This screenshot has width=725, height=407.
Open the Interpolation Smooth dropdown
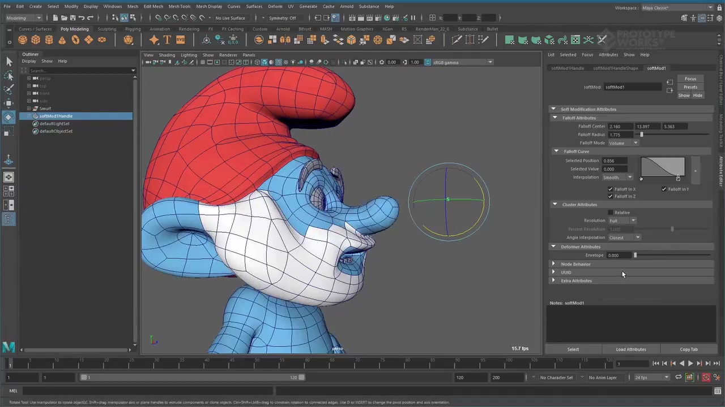(x=617, y=177)
